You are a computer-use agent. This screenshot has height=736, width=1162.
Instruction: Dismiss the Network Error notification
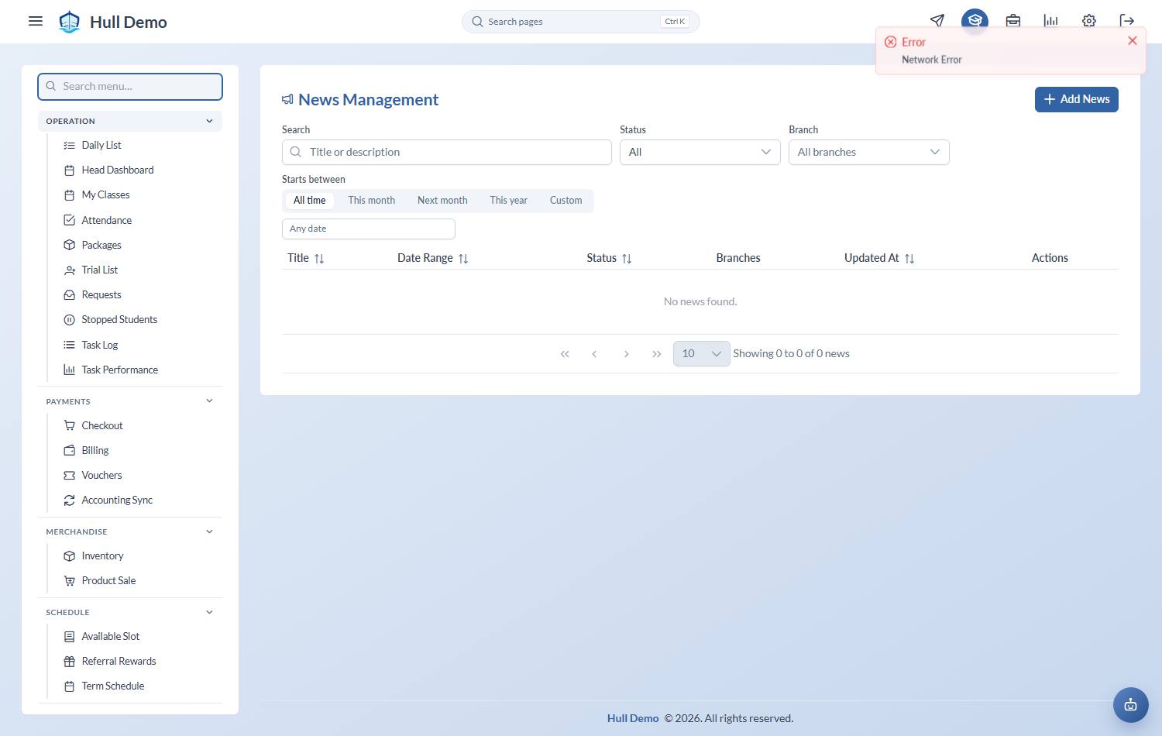tap(1132, 41)
